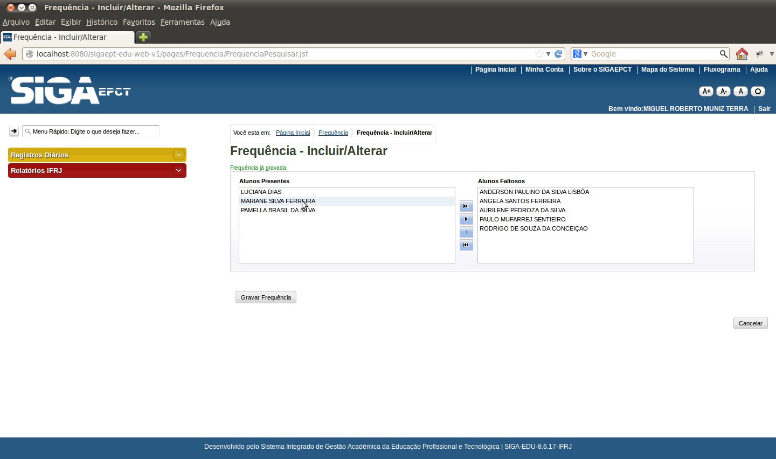The height and width of the screenshot is (459, 776).
Task: Click the single right arrow transfer button
Action: point(466,219)
